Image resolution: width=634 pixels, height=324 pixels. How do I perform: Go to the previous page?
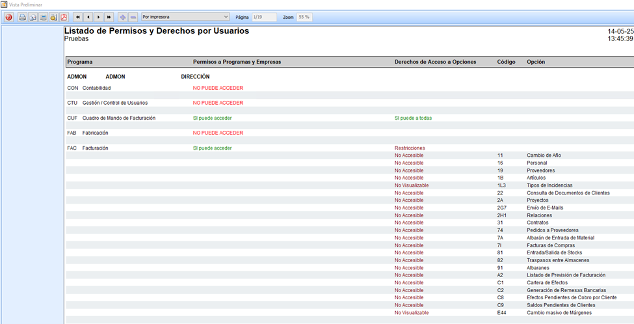88,17
